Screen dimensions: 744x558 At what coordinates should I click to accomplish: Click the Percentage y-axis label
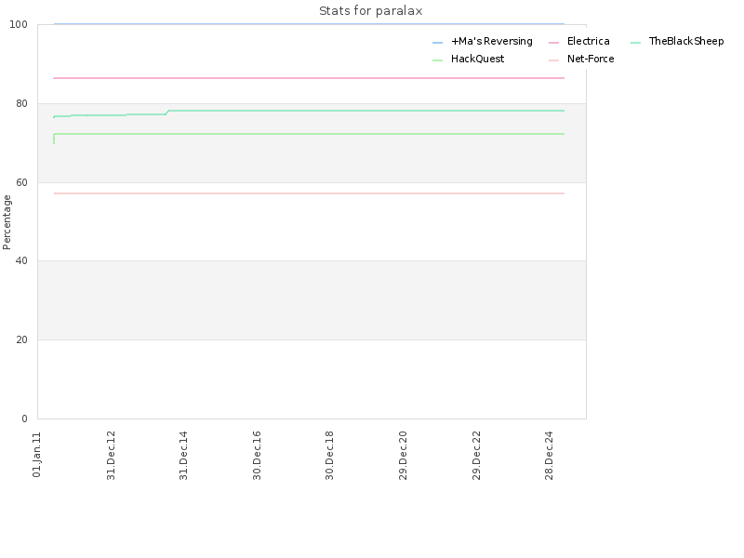click(x=7, y=222)
